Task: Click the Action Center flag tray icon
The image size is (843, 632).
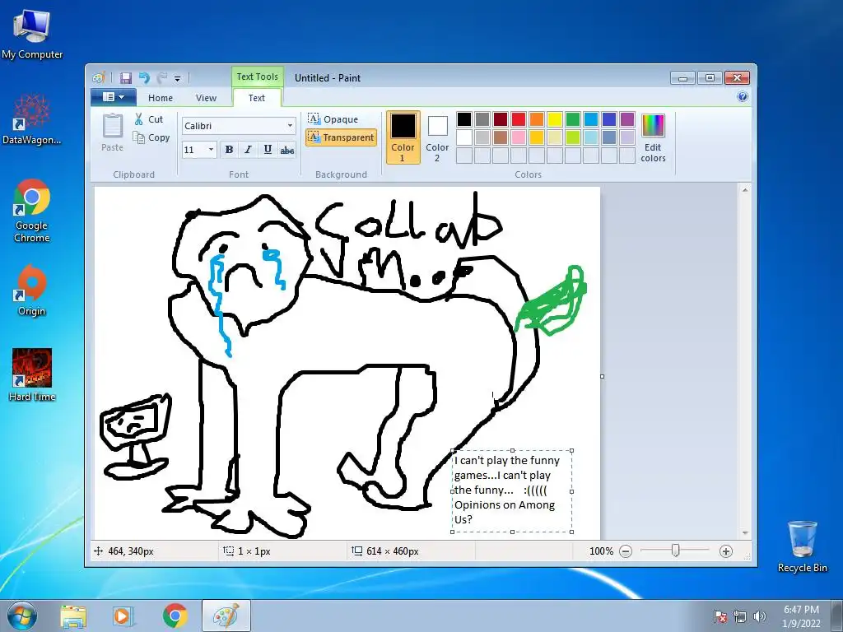Action: pos(720,616)
